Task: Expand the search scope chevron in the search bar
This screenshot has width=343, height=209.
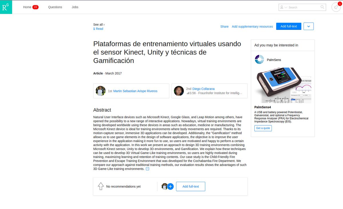Action: 286,7
